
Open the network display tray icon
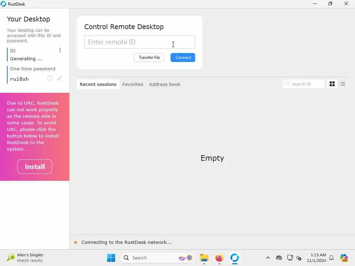(290, 258)
